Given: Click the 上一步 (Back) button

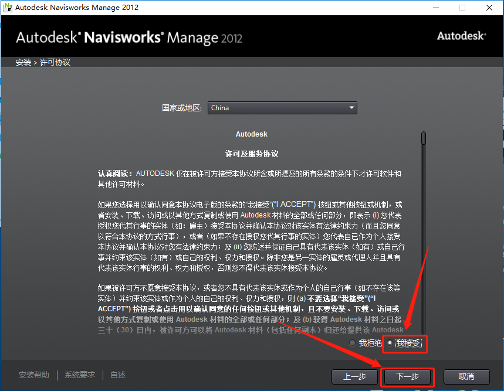Looking at the screenshot, I should (x=354, y=376).
